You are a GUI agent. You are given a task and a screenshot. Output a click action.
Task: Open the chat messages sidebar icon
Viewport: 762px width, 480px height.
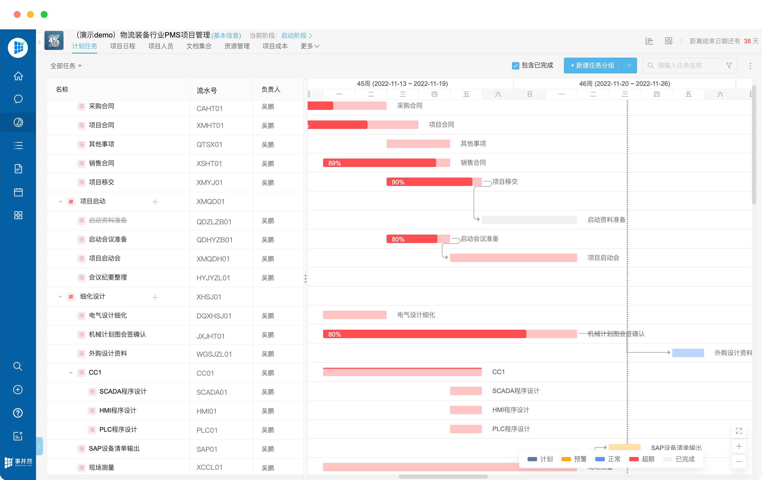click(18, 99)
